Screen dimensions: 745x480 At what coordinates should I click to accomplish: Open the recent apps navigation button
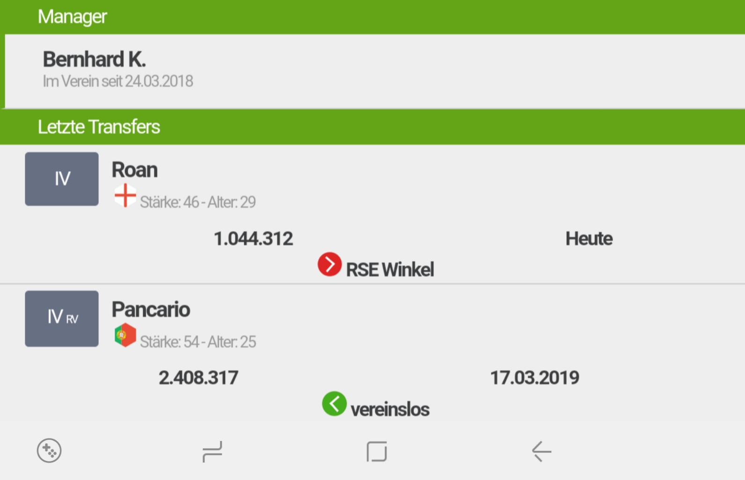tap(212, 451)
